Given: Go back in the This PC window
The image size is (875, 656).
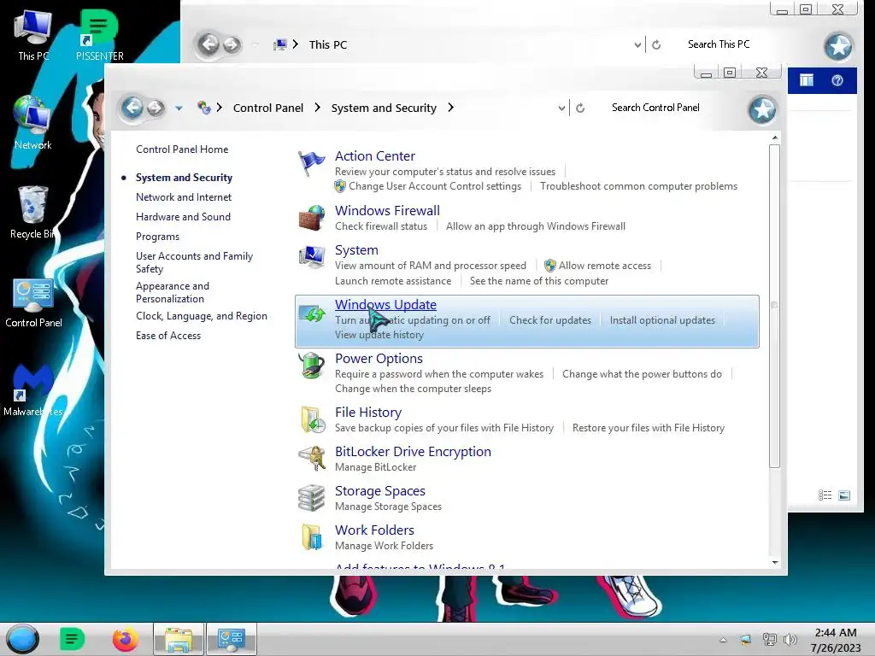Looking at the screenshot, I should pyautogui.click(x=209, y=44).
